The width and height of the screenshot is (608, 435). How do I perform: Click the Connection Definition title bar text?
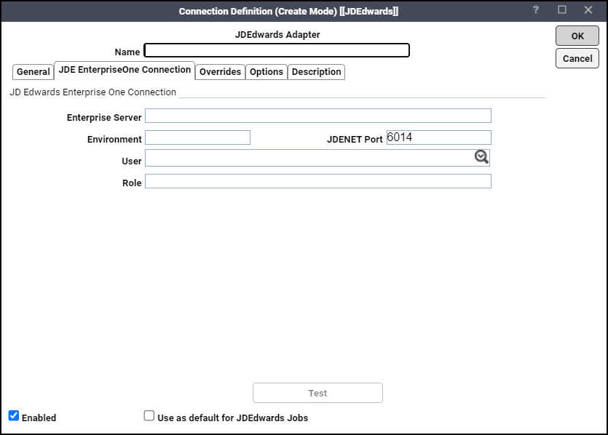288,11
